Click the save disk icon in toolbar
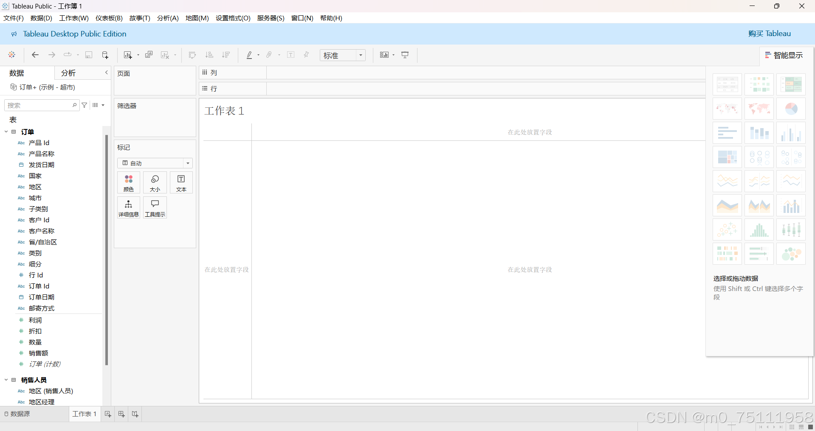The width and height of the screenshot is (815, 431). [89, 55]
